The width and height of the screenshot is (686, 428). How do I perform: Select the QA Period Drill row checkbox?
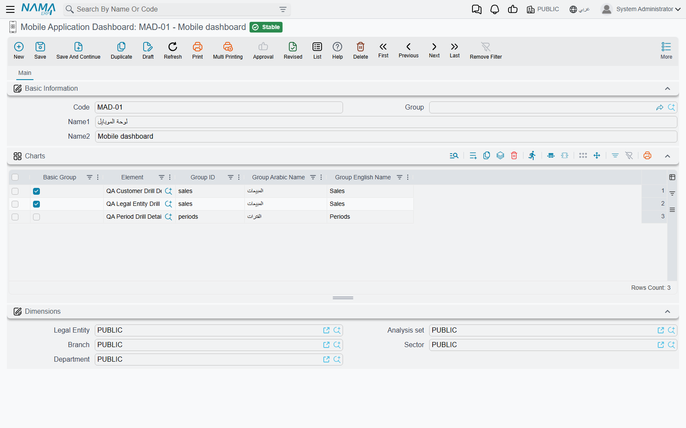coord(15,217)
